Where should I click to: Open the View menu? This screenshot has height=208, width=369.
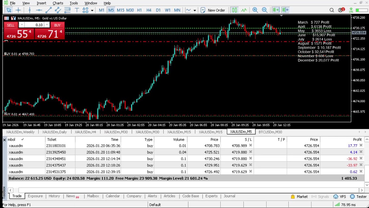coord(26,3)
